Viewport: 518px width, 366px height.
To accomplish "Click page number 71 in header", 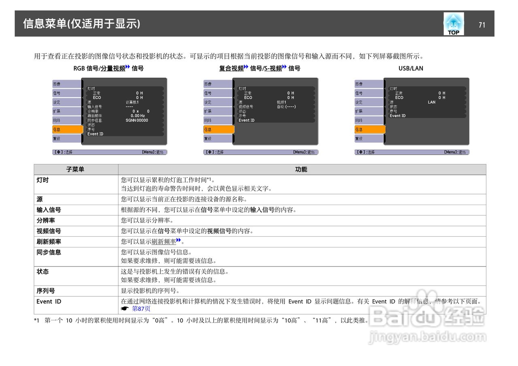I will [x=482, y=25].
